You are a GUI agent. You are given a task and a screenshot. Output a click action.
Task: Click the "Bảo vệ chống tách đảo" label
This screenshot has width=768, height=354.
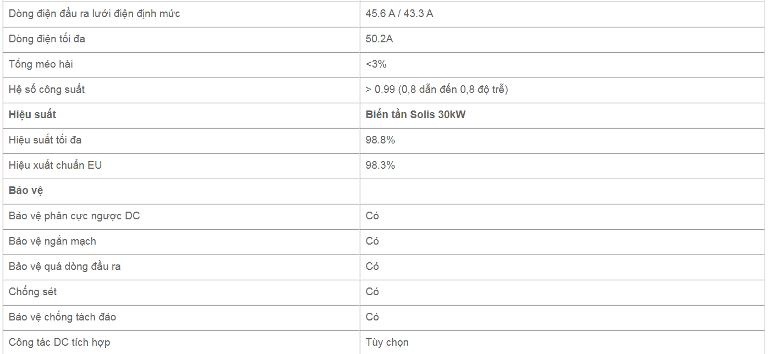(62, 317)
